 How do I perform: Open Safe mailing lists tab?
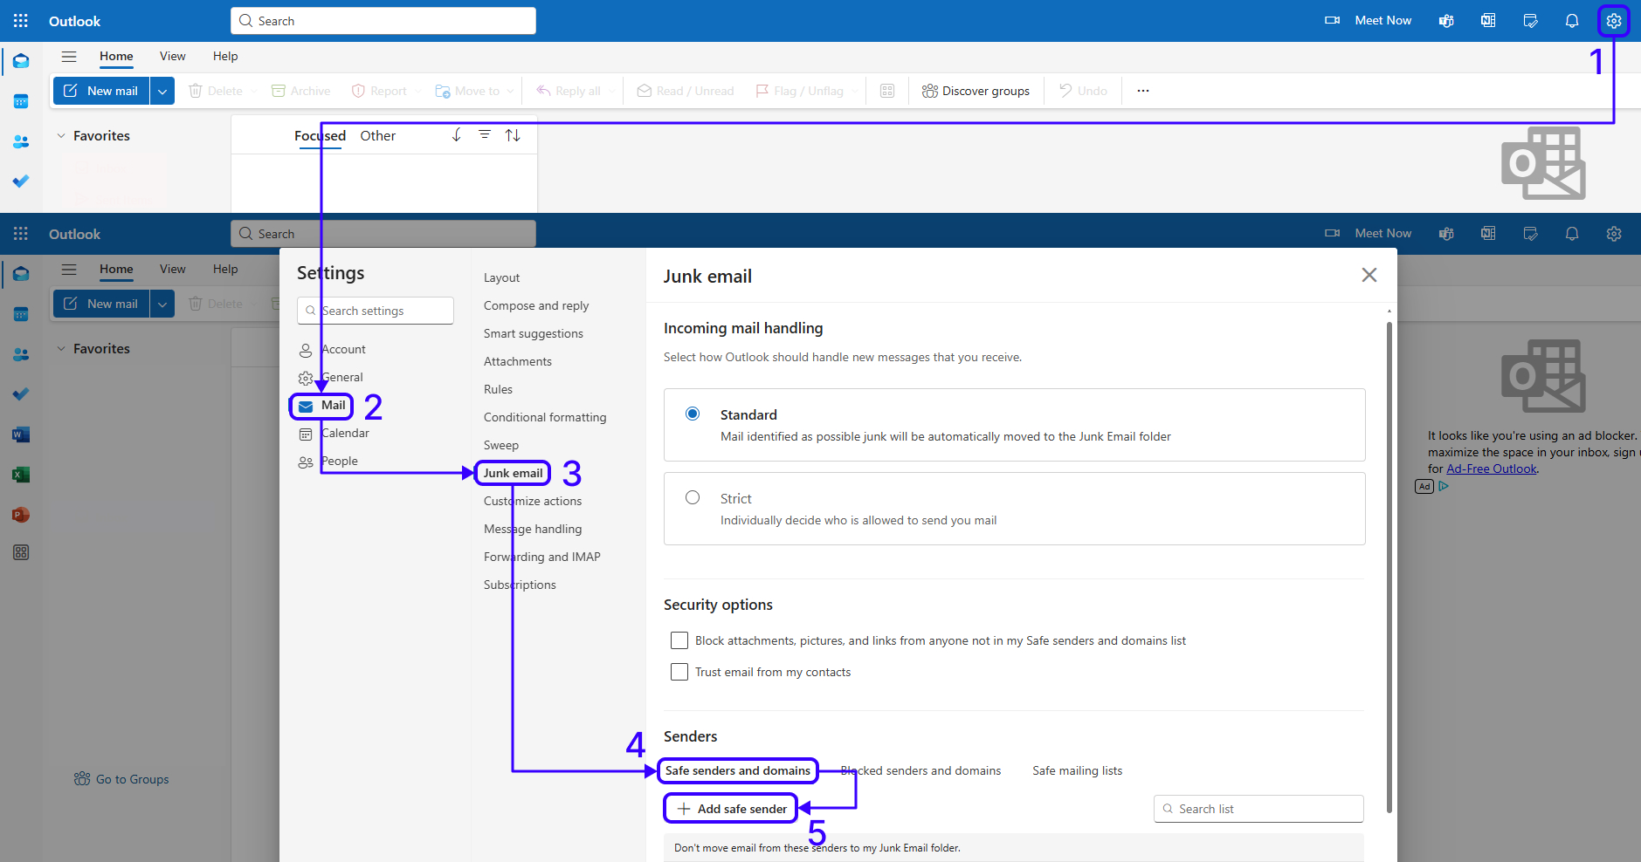tap(1077, 770)
